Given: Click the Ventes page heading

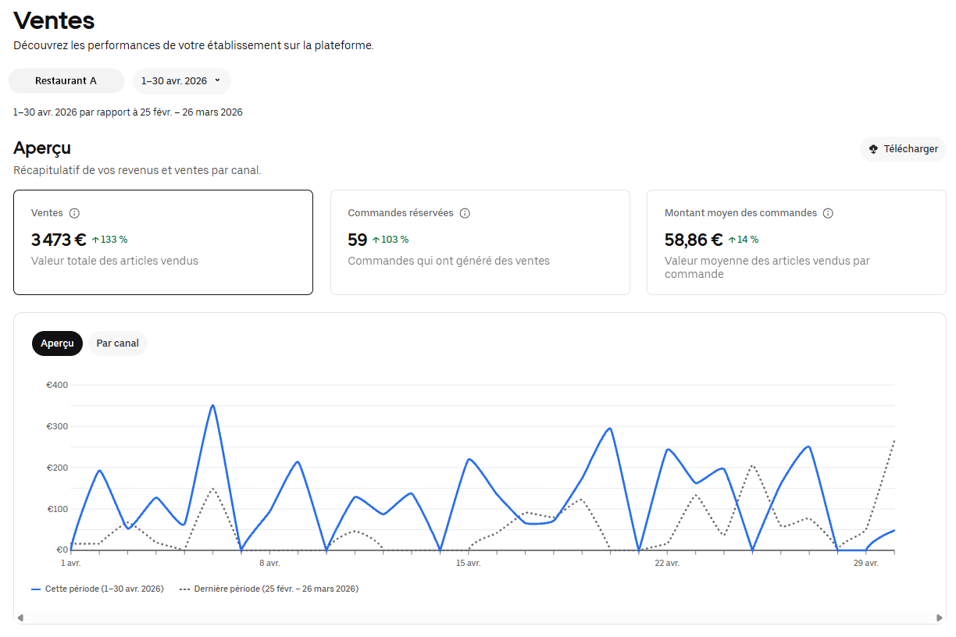Looking at the screenshot, I should (54, 20).
